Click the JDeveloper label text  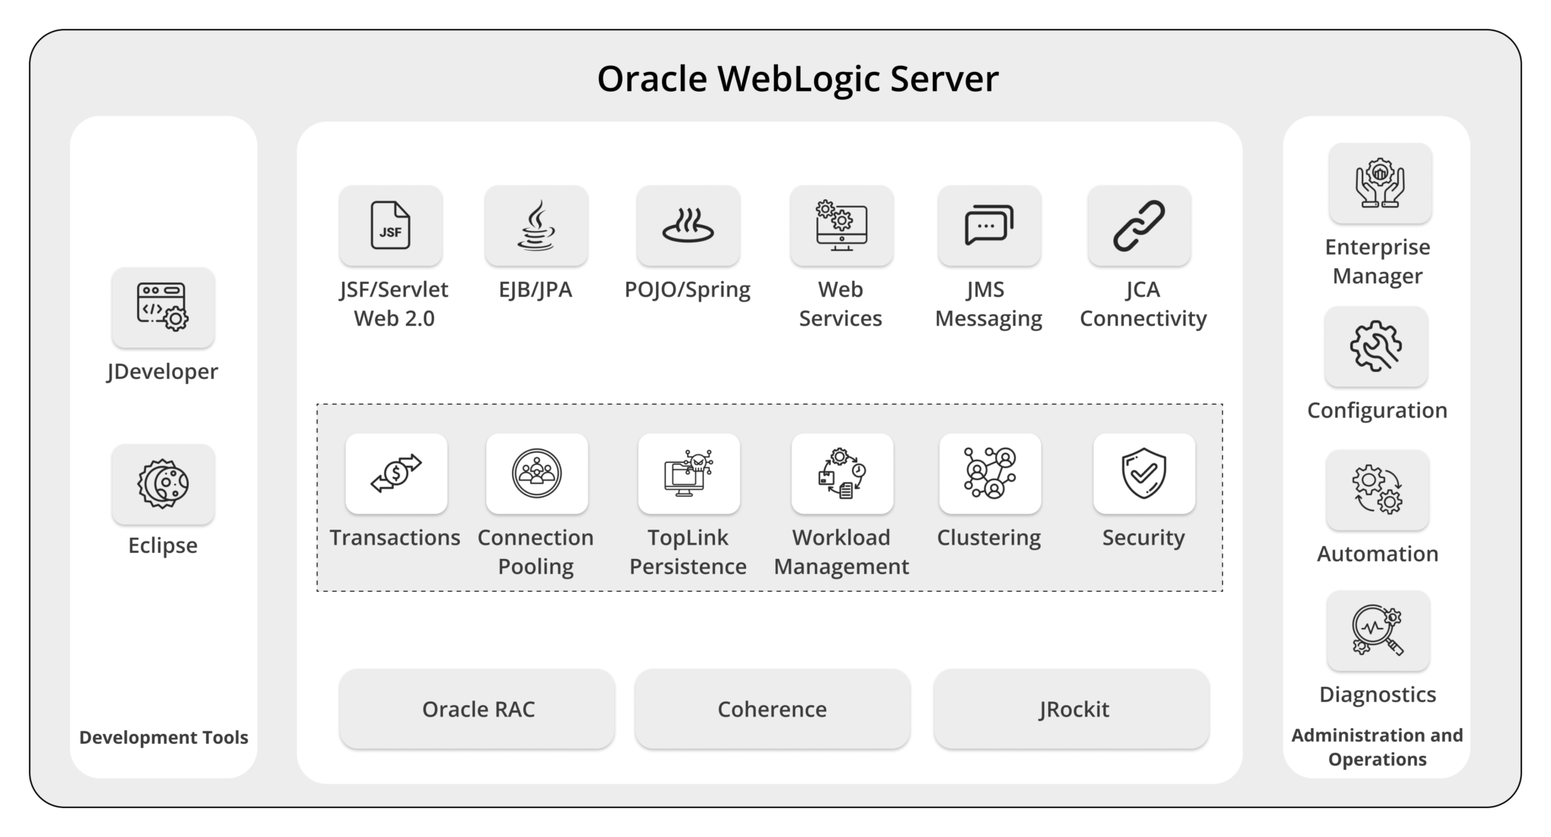tap(162, 371)
